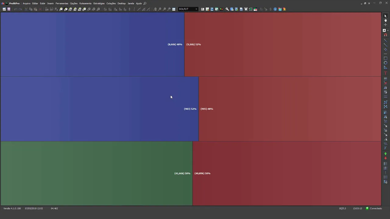Open the Janela menu
390x219 pixels.
tap(131, 3)
